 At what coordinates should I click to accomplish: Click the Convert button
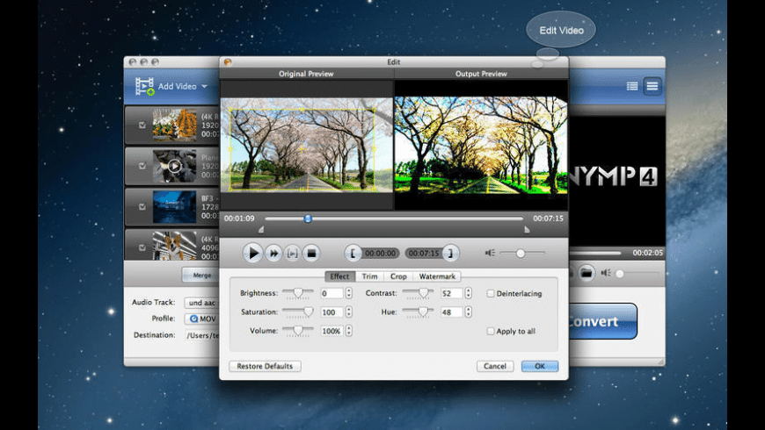point(602,321)
